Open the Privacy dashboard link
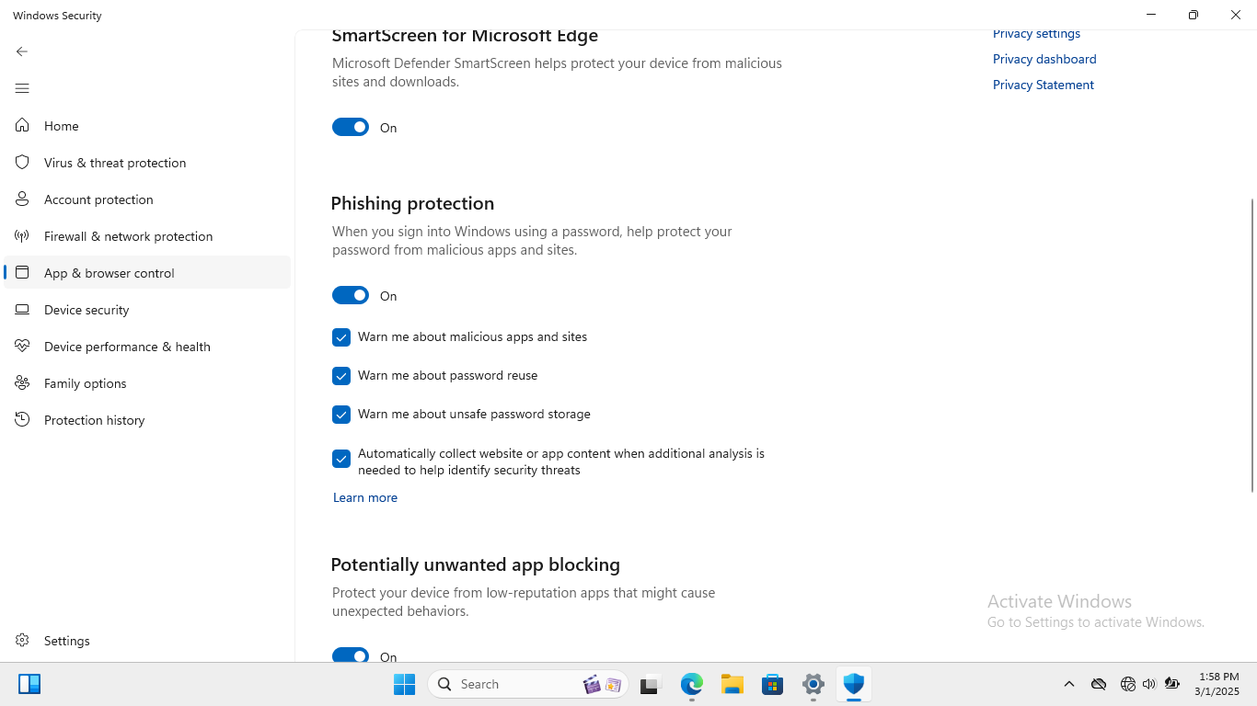This screenshot has width=1257, height=706. click(1044, 59)
